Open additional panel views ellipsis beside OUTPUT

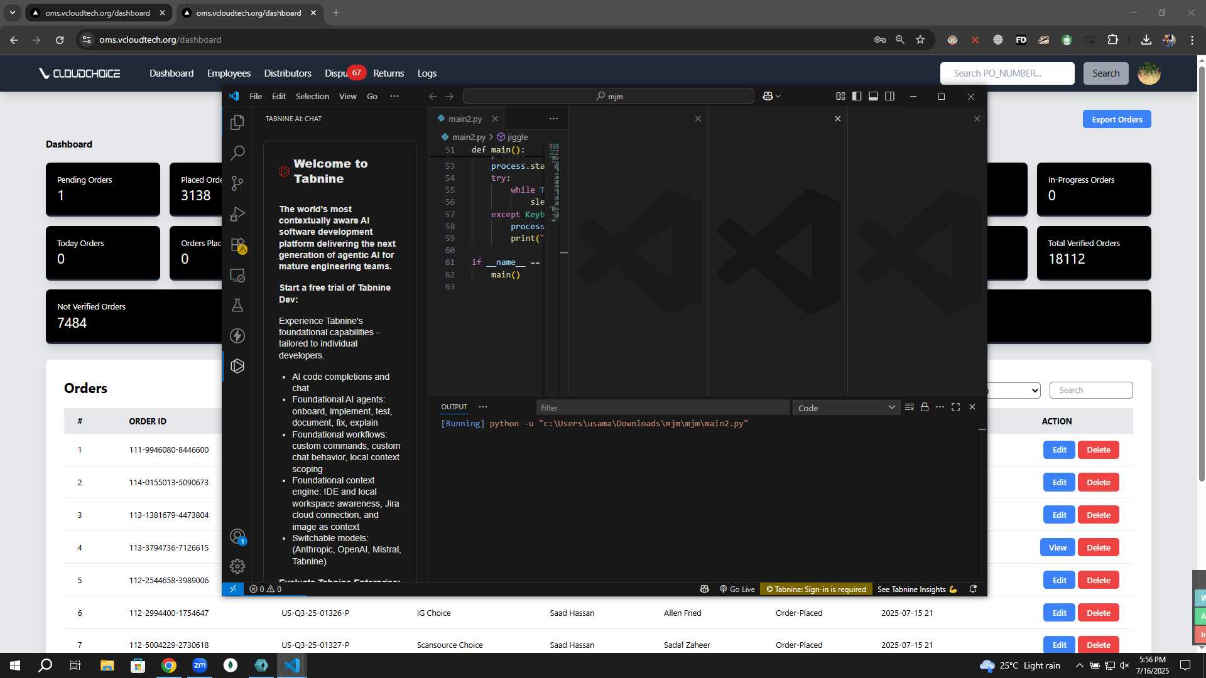pos(482,407)
